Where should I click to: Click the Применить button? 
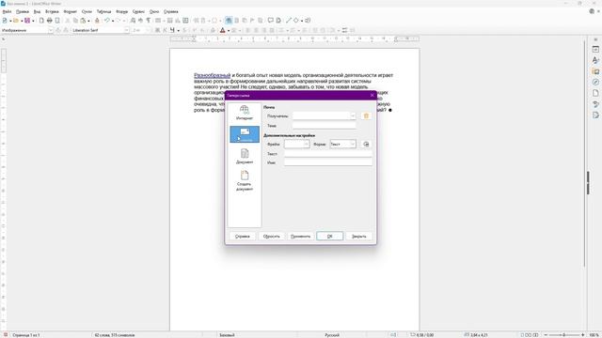coord(300,236)
